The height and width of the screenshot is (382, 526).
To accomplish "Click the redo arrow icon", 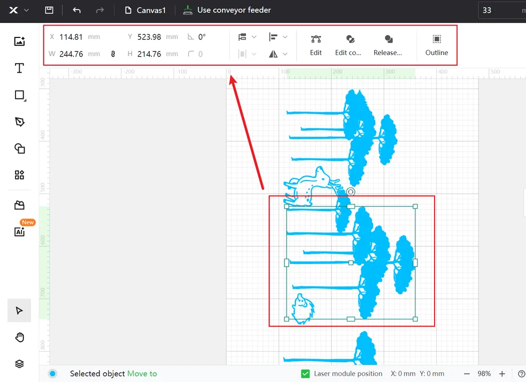I will (x=99, y=10).
